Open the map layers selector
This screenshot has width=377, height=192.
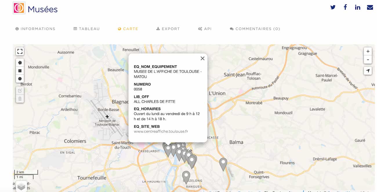pos(21,186)
